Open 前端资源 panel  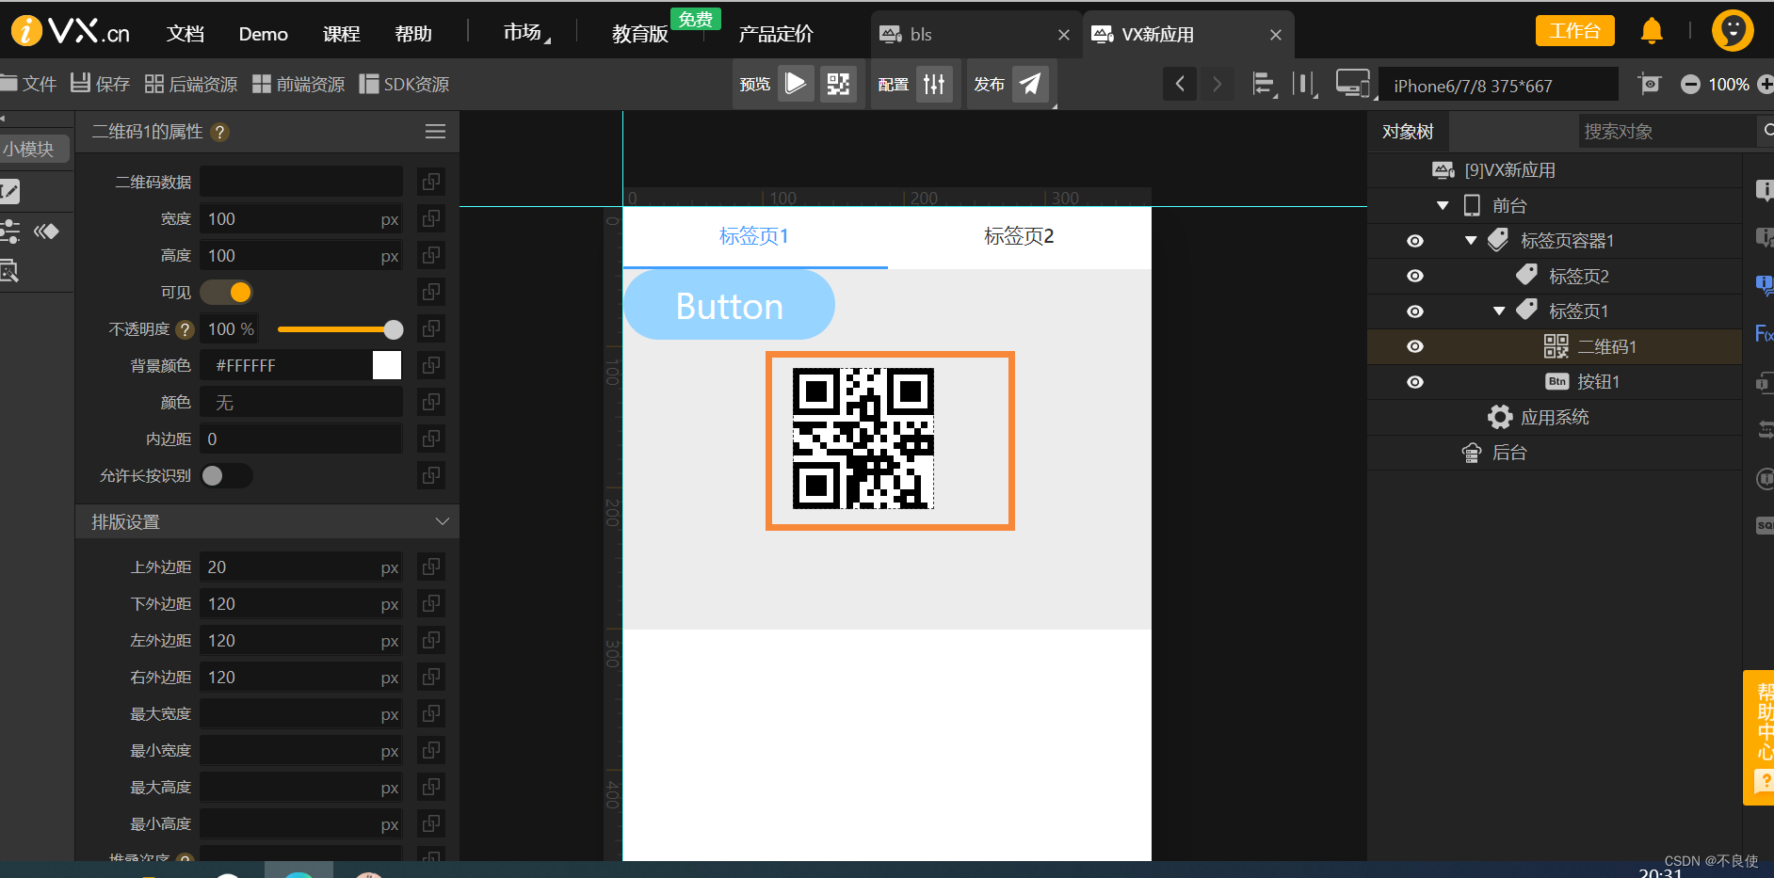(x=298, y=84)
